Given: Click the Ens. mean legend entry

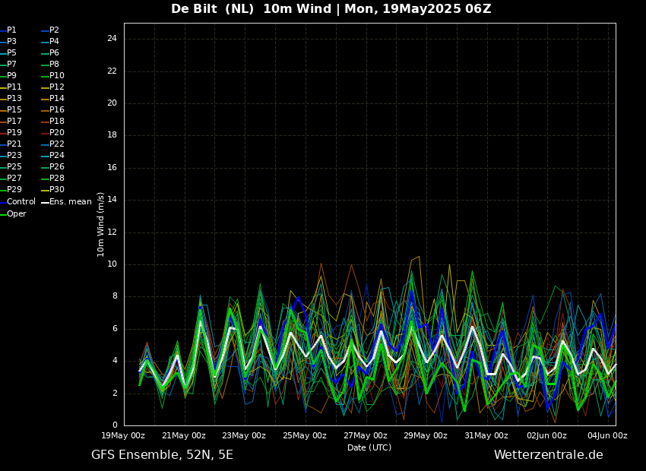Looking at the screenshot, I should 70,202.
